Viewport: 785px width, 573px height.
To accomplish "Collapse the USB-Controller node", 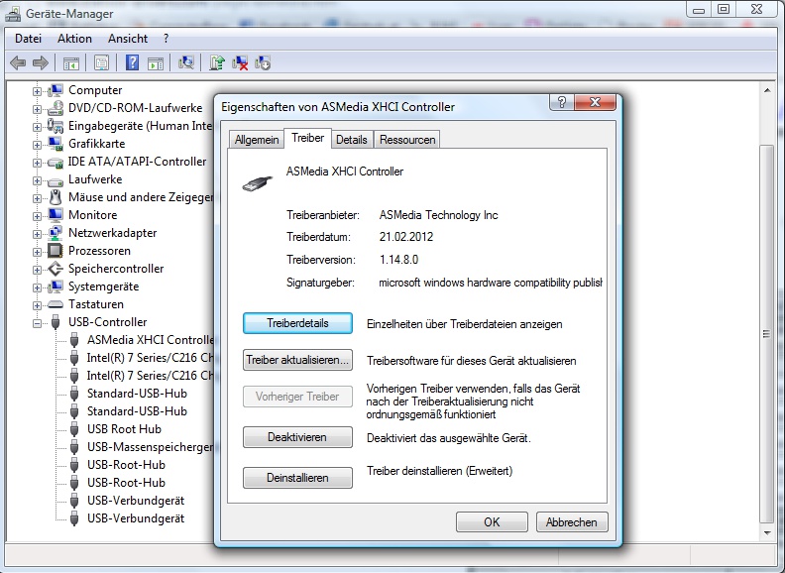I will tap(37, 323).
